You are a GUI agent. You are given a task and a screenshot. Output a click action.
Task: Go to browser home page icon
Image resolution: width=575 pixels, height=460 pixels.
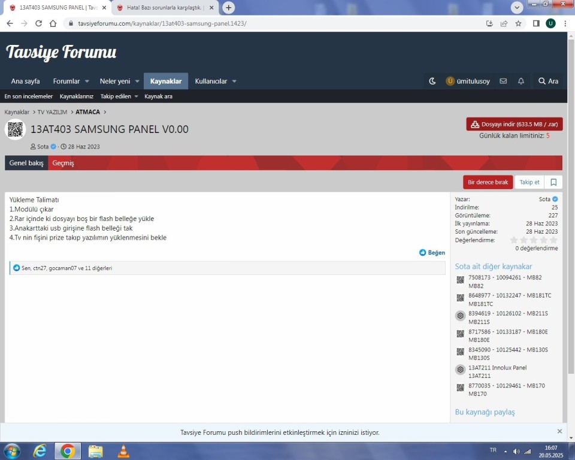coord(53,23)
